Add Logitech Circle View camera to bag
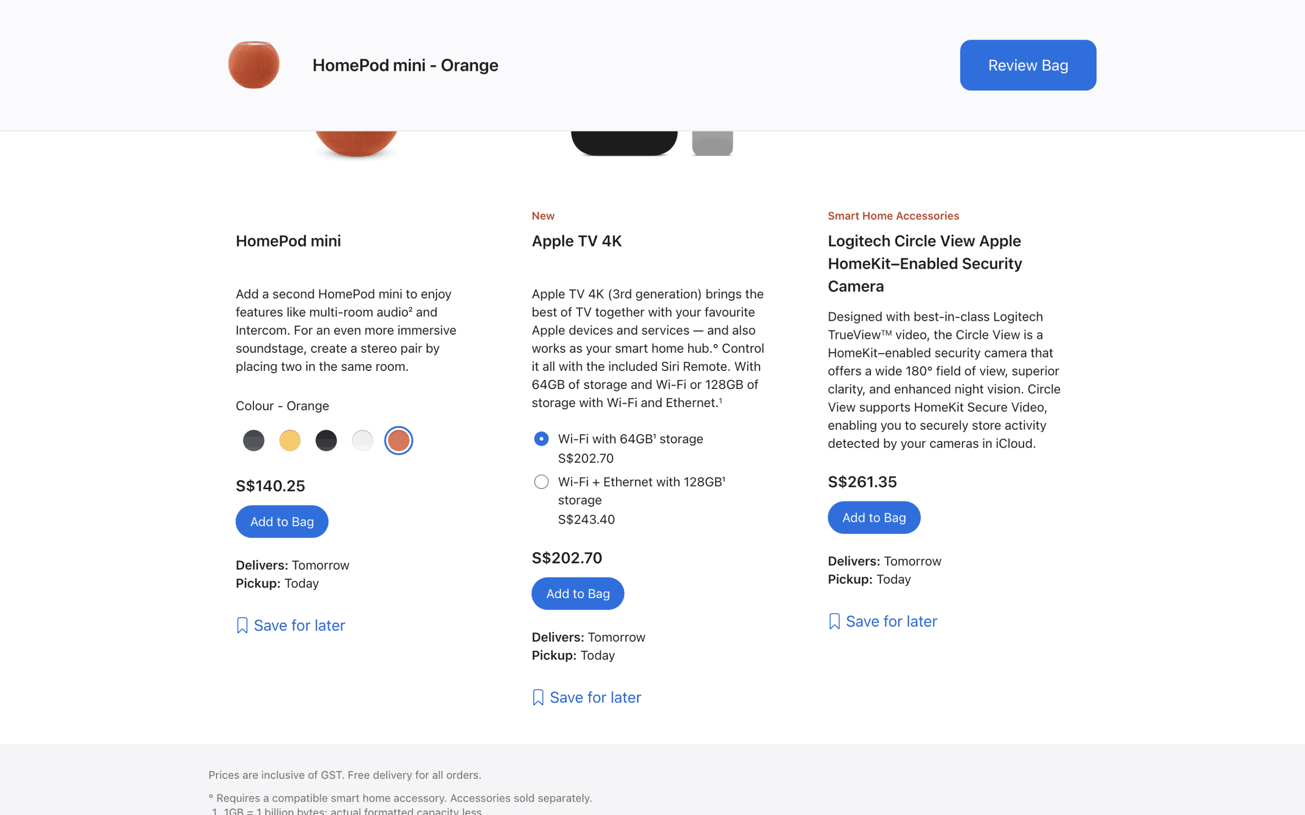 click(x=873, y=517)
